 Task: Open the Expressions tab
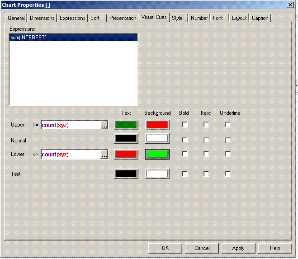72,18
